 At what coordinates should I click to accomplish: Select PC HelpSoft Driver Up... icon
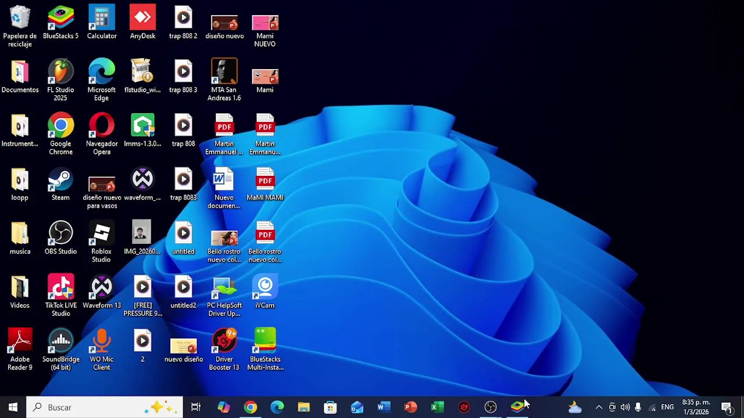pos(224,296)
